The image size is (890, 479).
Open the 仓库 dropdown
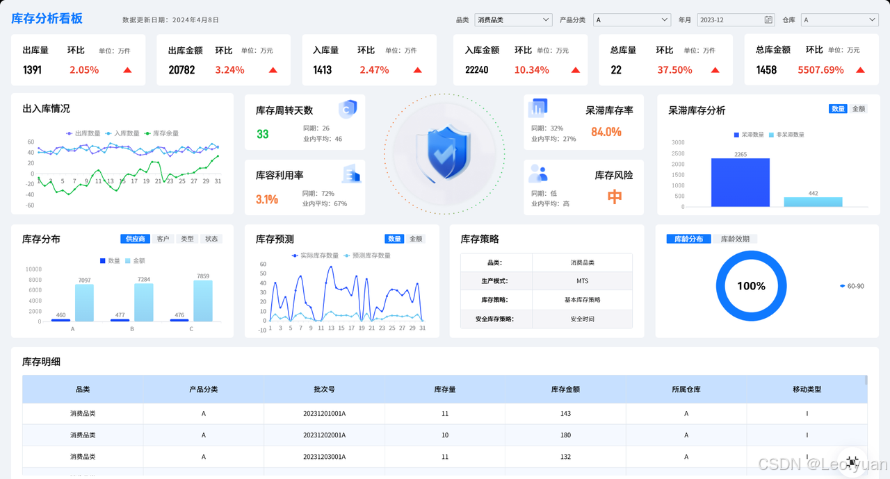[839, 20]
